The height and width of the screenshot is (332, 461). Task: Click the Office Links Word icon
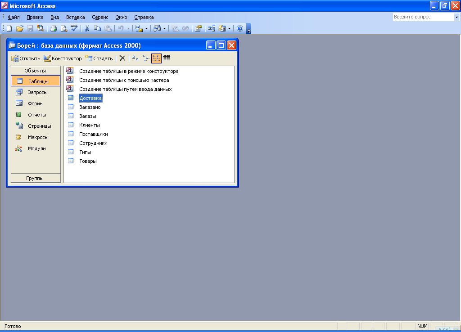tap(139, 28)
